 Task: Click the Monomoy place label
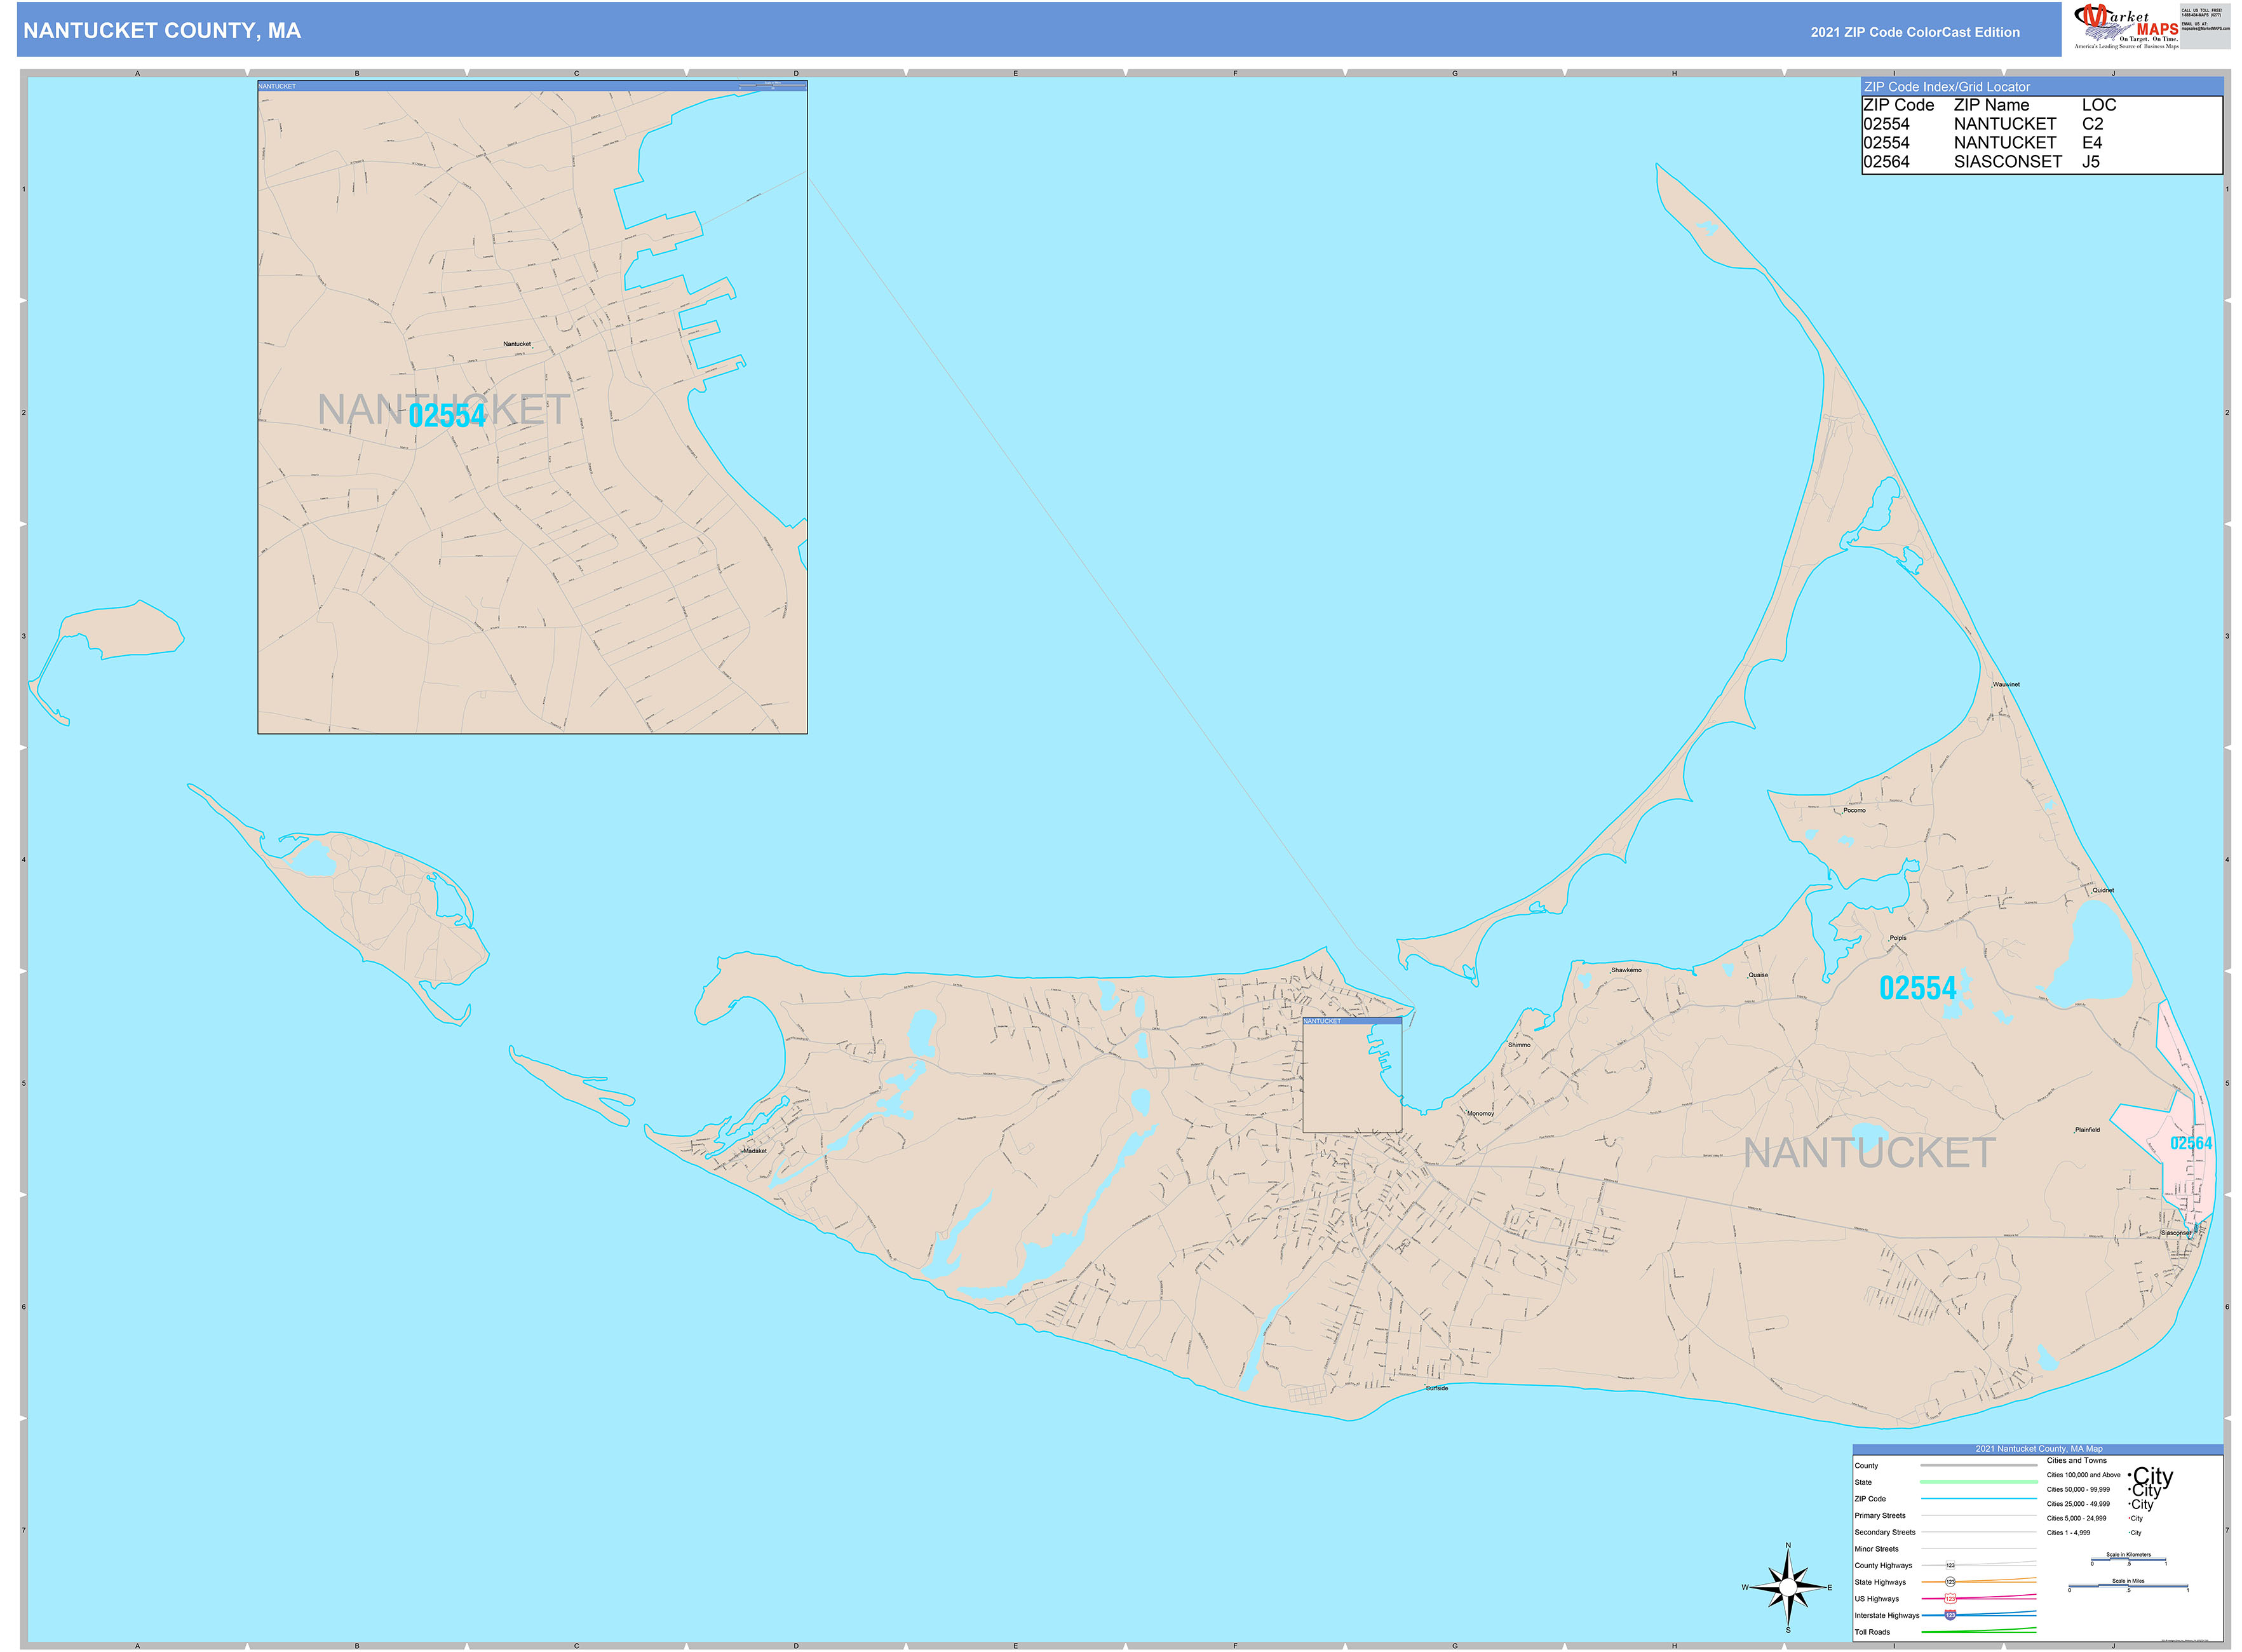point(1480,1114)
